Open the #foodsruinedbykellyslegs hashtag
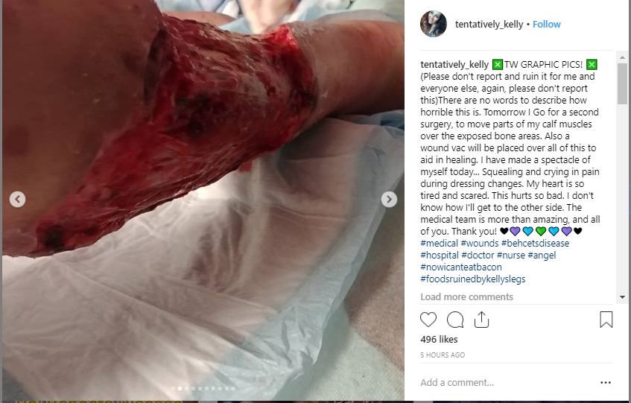The height and width of the screenshot is (403, 631). [x=473, y=279]
